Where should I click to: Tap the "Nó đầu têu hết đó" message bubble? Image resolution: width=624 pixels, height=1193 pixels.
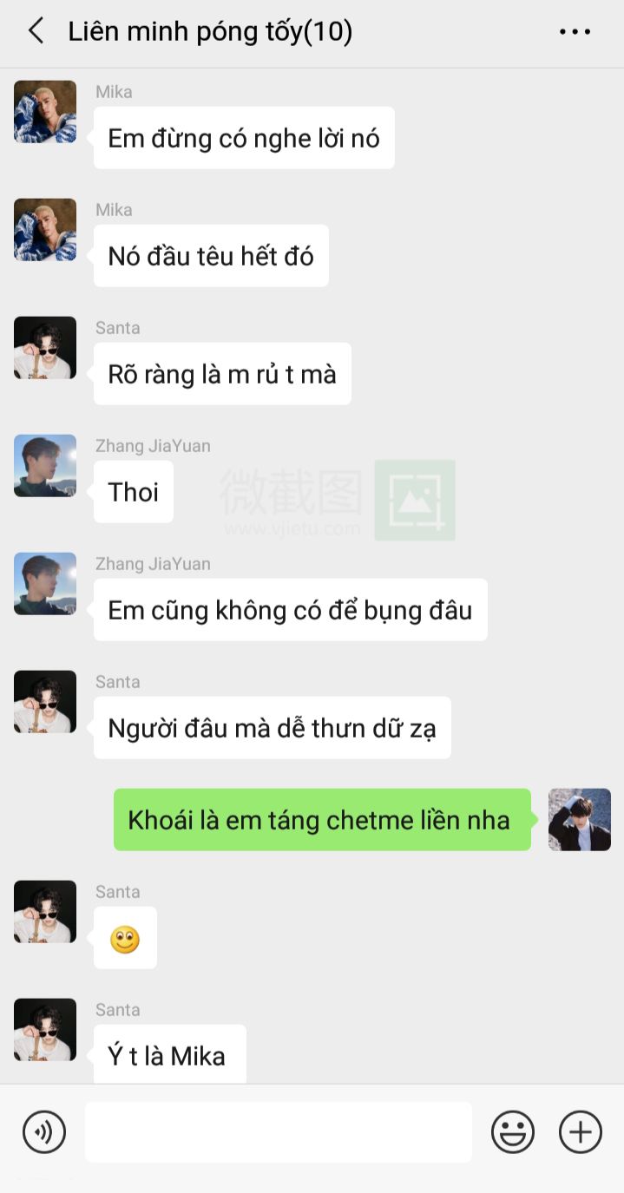tap(211, 256)
